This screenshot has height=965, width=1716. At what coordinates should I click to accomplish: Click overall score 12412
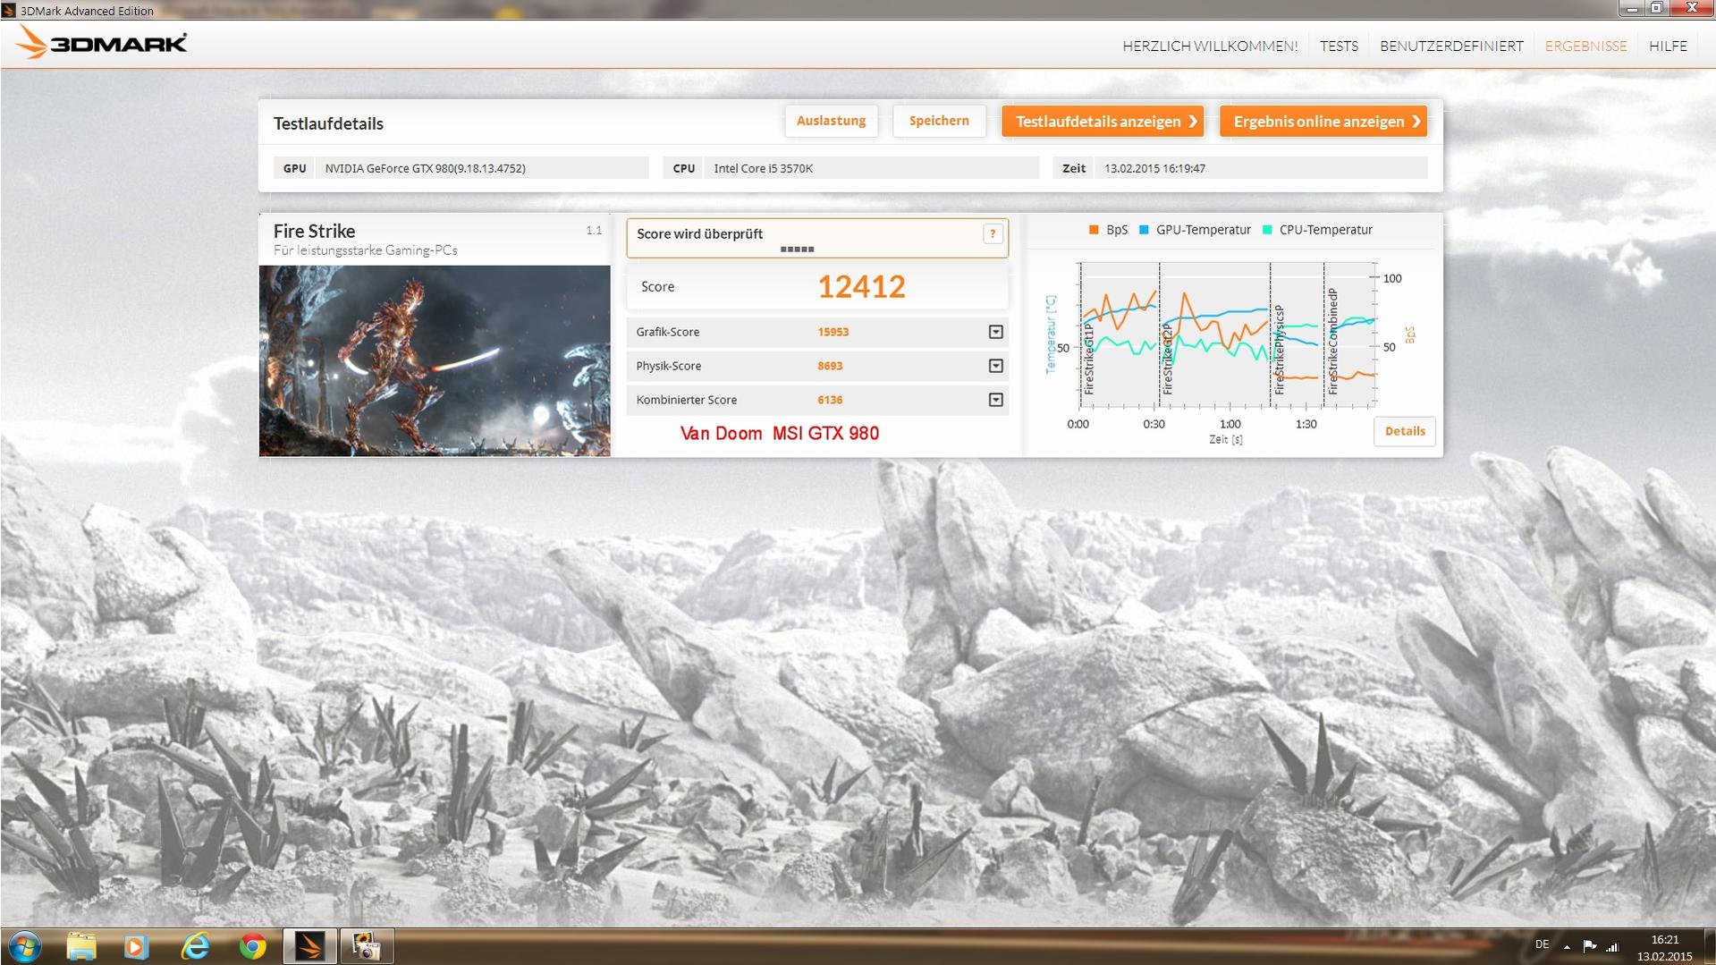[861, 286]
